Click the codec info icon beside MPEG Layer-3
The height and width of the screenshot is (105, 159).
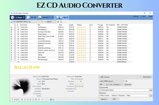coord(126,81)
